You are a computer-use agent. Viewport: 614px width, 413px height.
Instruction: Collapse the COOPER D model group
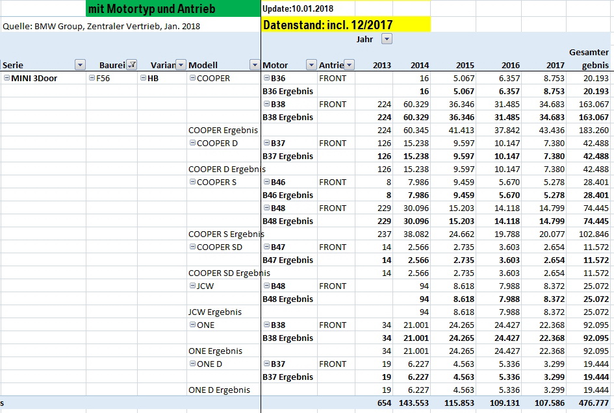coord(193,143)
